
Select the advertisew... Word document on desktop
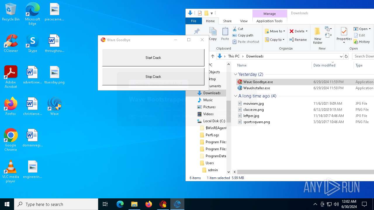32,75
